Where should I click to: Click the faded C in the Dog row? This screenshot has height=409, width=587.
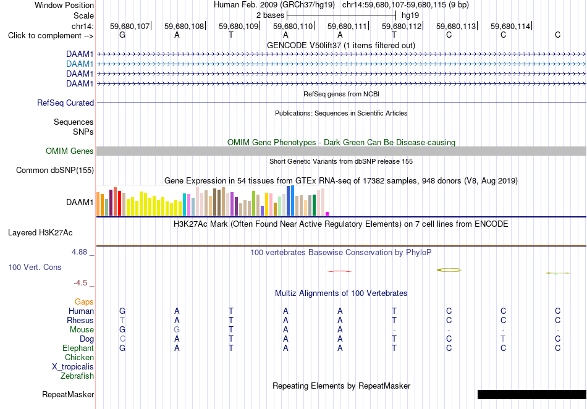click(x=122, y=339)
